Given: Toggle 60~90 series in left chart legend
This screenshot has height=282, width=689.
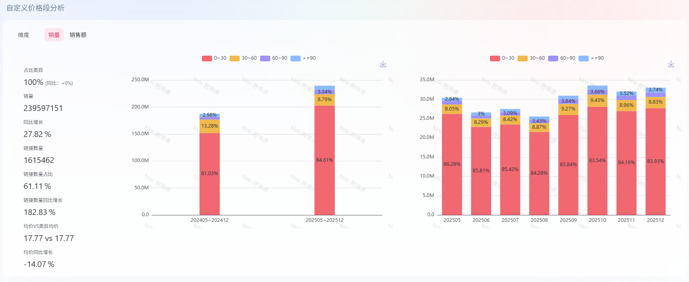Looking at the screenshot, I should pyautogui.click(x=273, y=58).
